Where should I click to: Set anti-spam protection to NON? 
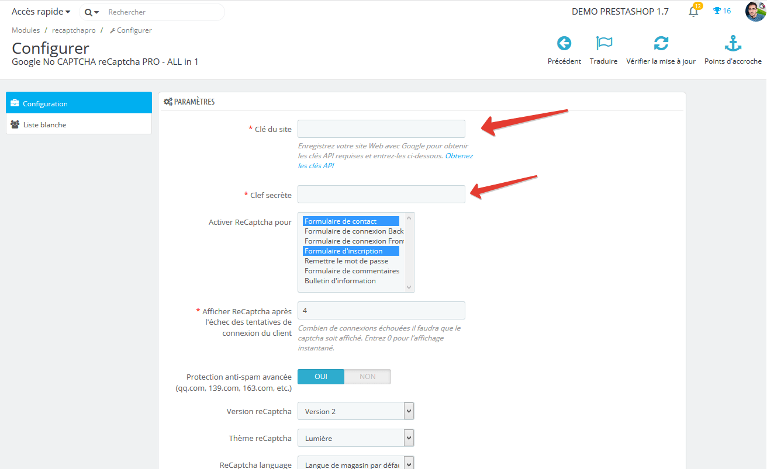(x=368, y=377)
